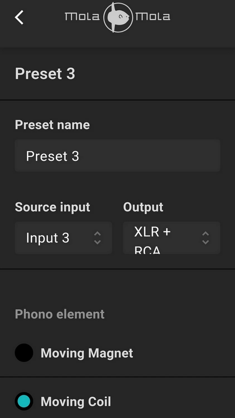Click the "Output" label
235x418 pixels.
click(143, 207)
